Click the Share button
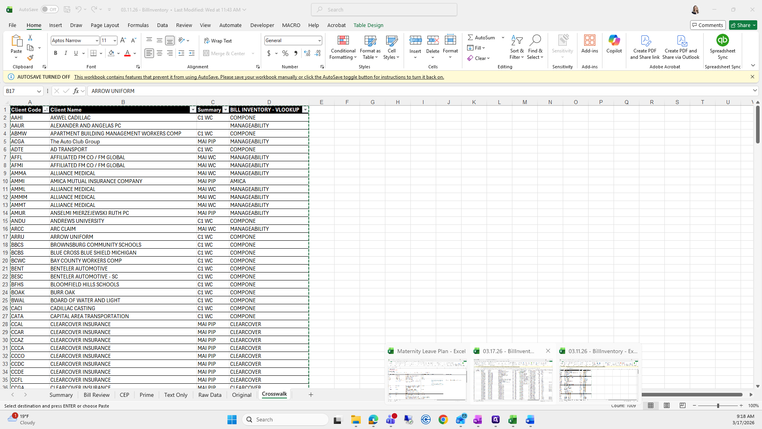The width and height of the screenshot is (762, 429). pyautogui.click(x=741, y=25)
